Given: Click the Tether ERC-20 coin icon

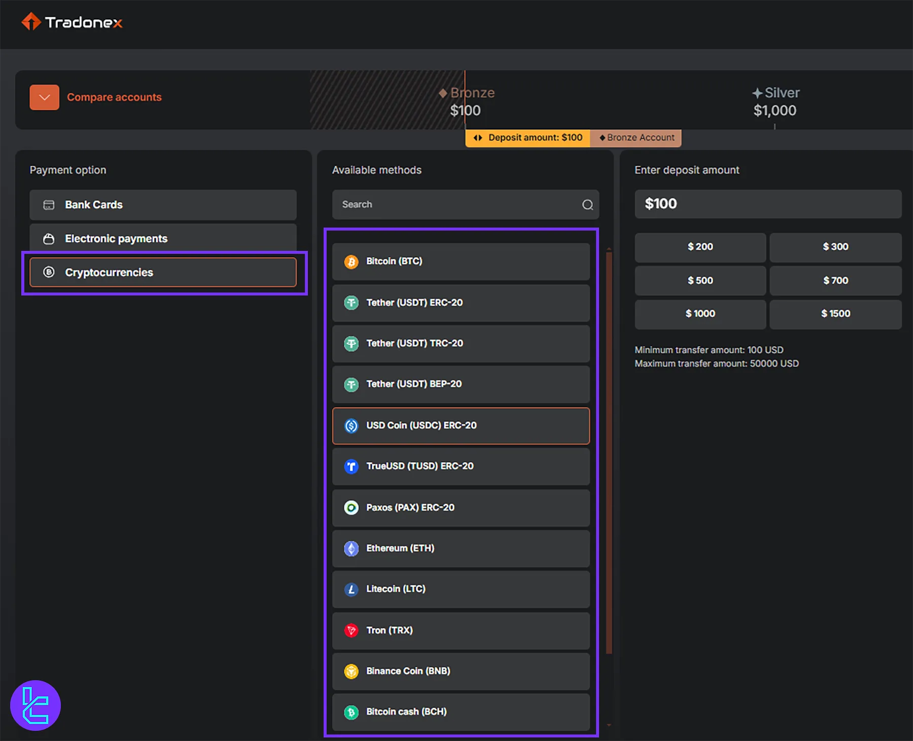Looking at the screenshot, I should click(352, 303).
